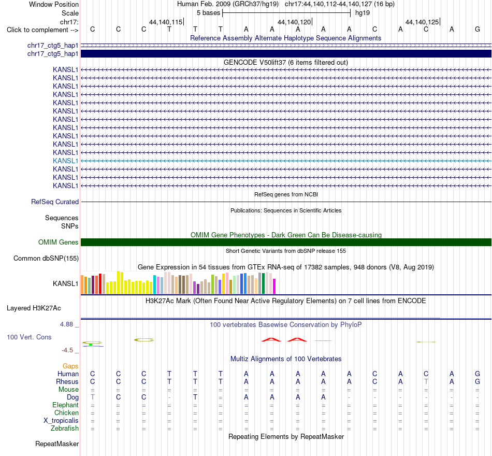Select the X_tropicalis alignment row label
Viewport: 492px width, 456px height.
click(61, 421)
